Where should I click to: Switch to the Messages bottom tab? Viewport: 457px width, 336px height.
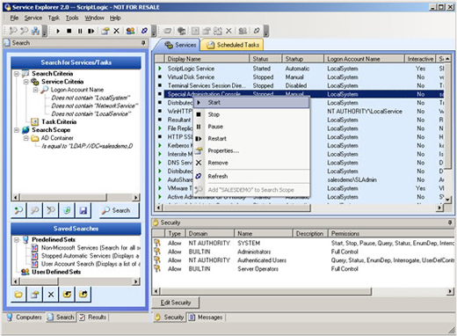tap(206, 318)
